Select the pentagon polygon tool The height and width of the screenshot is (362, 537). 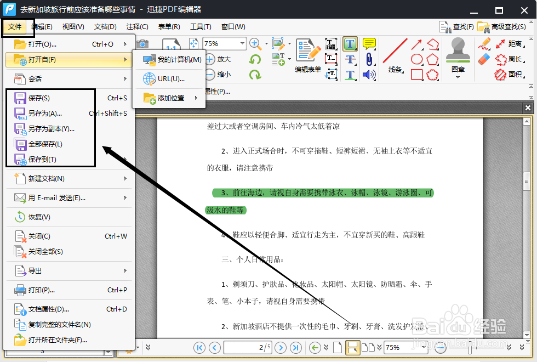432,59
